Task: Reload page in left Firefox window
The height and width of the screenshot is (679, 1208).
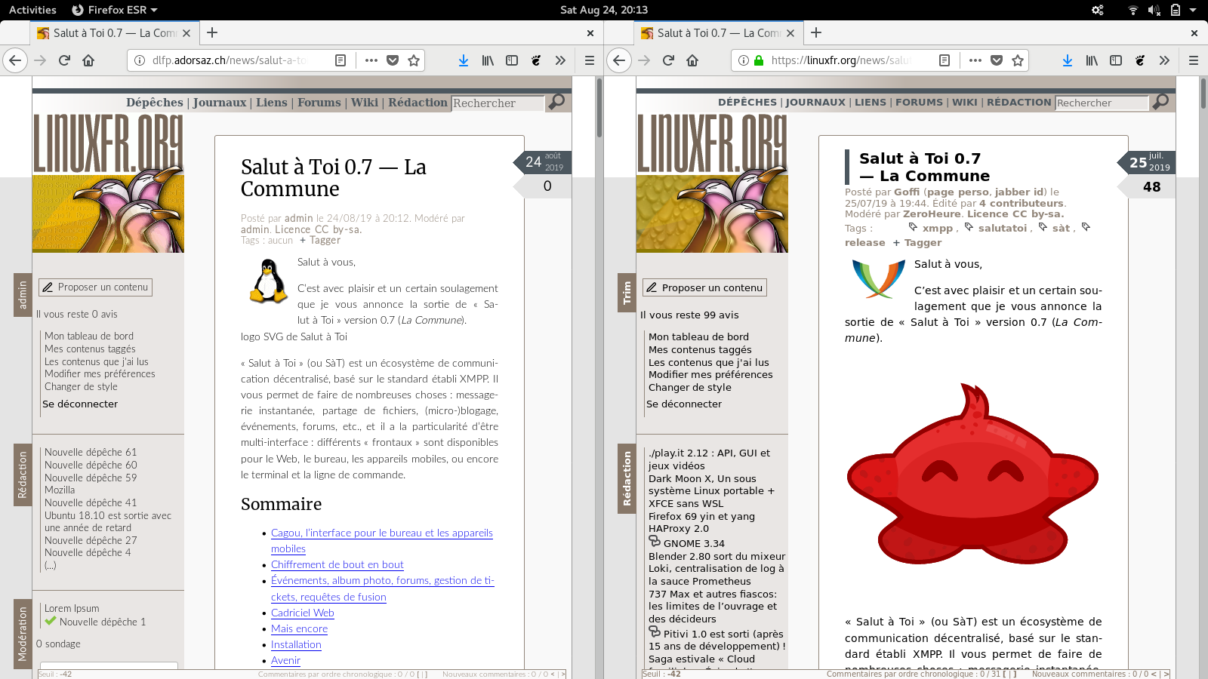Action: [x=64, y=60]
